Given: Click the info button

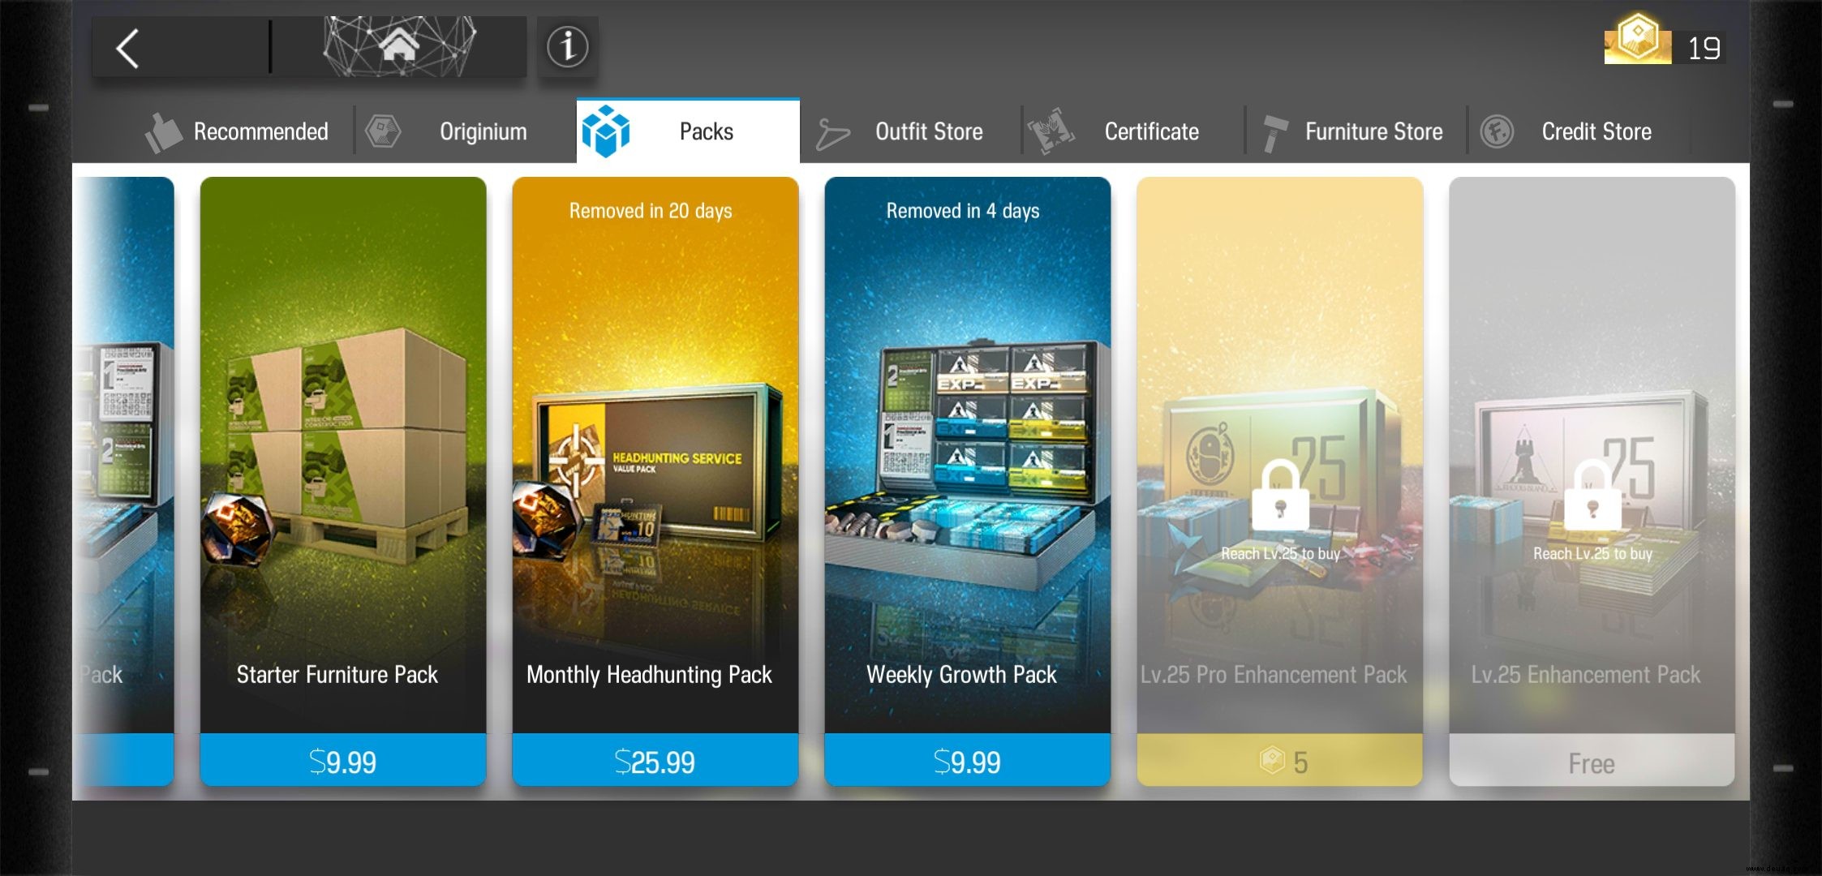Looking at the screenshot, I should click(x=566, y=45).
